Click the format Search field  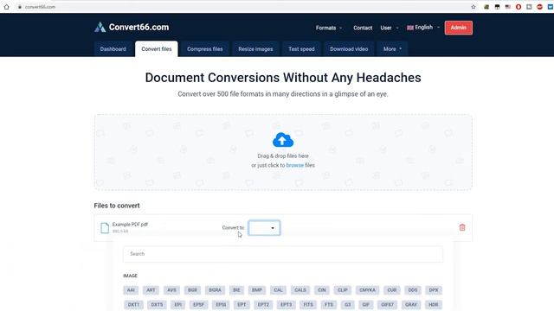click(x=283, y=254)
